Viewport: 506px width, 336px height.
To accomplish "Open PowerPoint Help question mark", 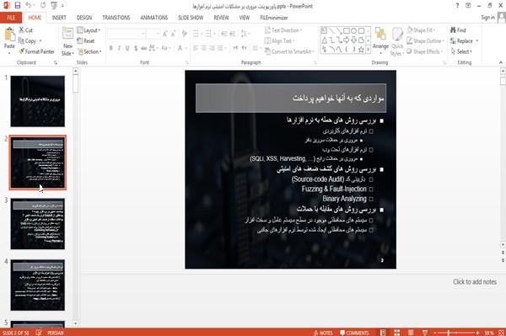I will click(457, 6).
